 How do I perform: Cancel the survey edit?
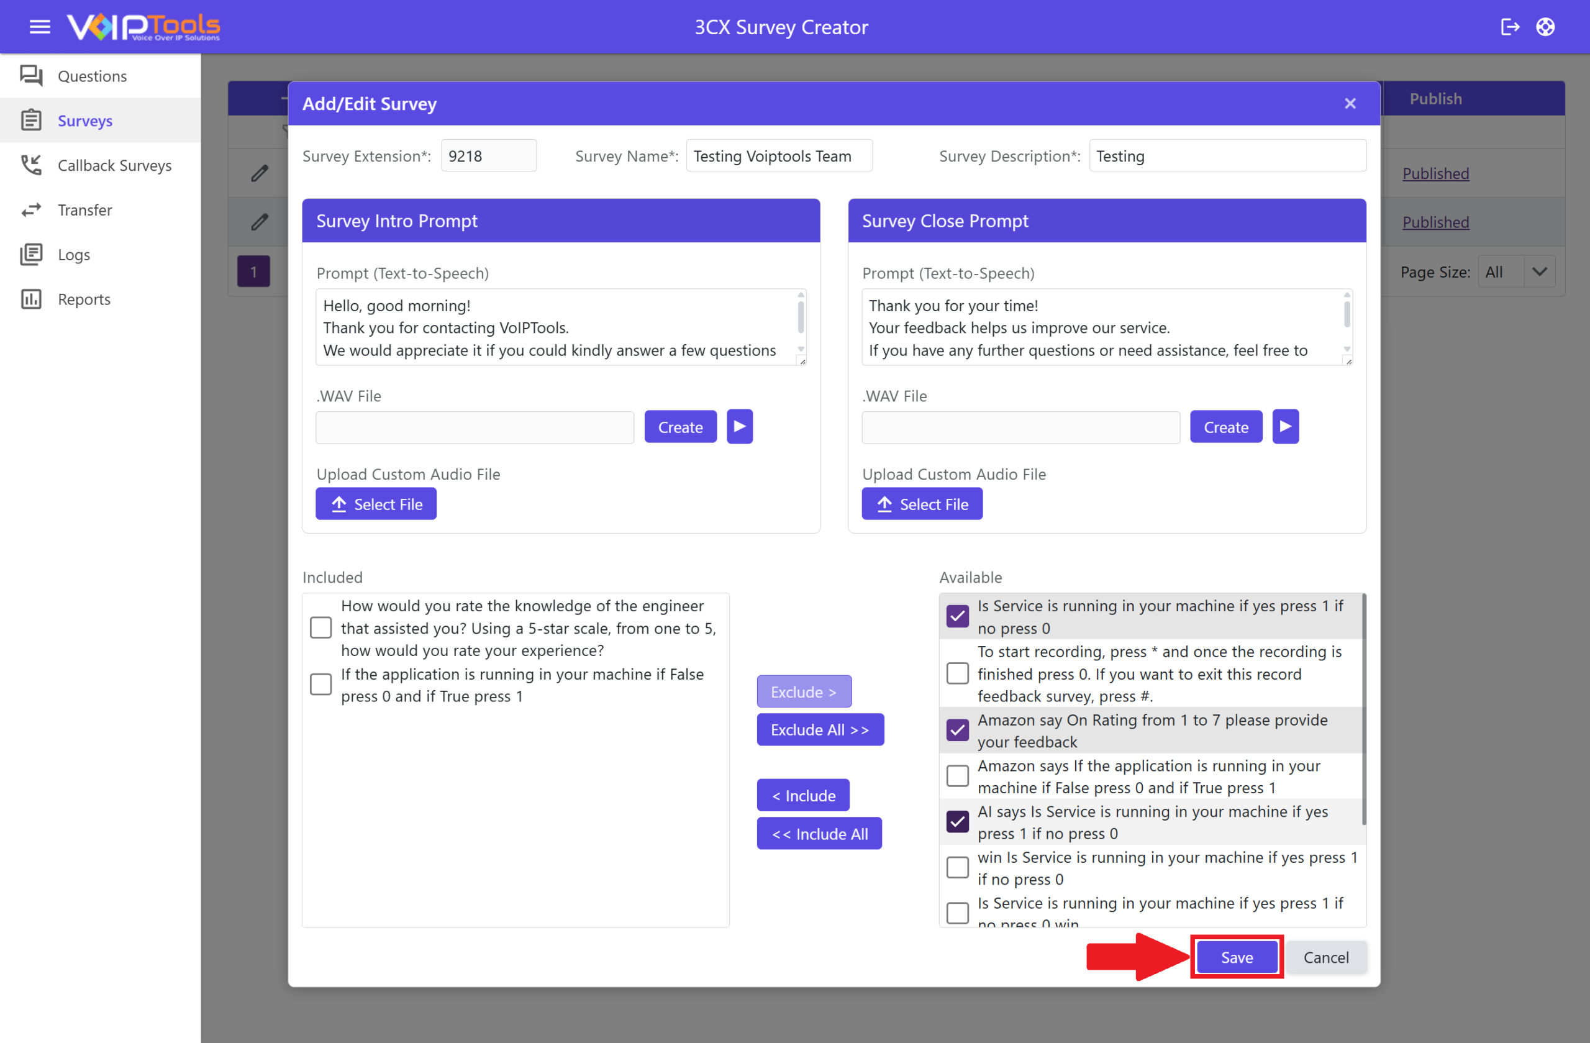point(1326,957)
